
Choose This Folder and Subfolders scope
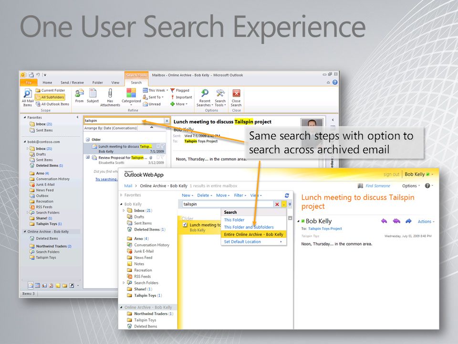[253, 227]
